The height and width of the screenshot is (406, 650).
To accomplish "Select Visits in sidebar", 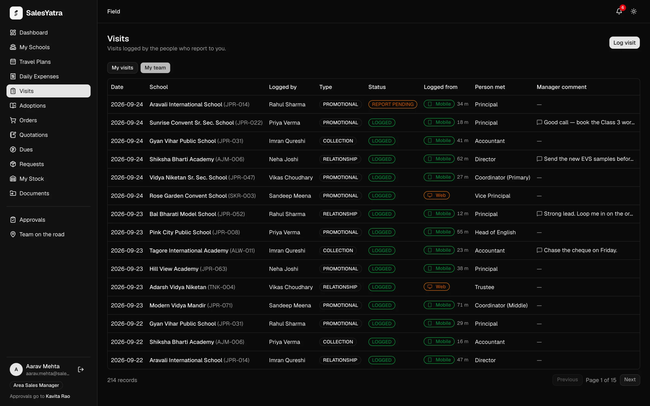I will click(48, 91).
